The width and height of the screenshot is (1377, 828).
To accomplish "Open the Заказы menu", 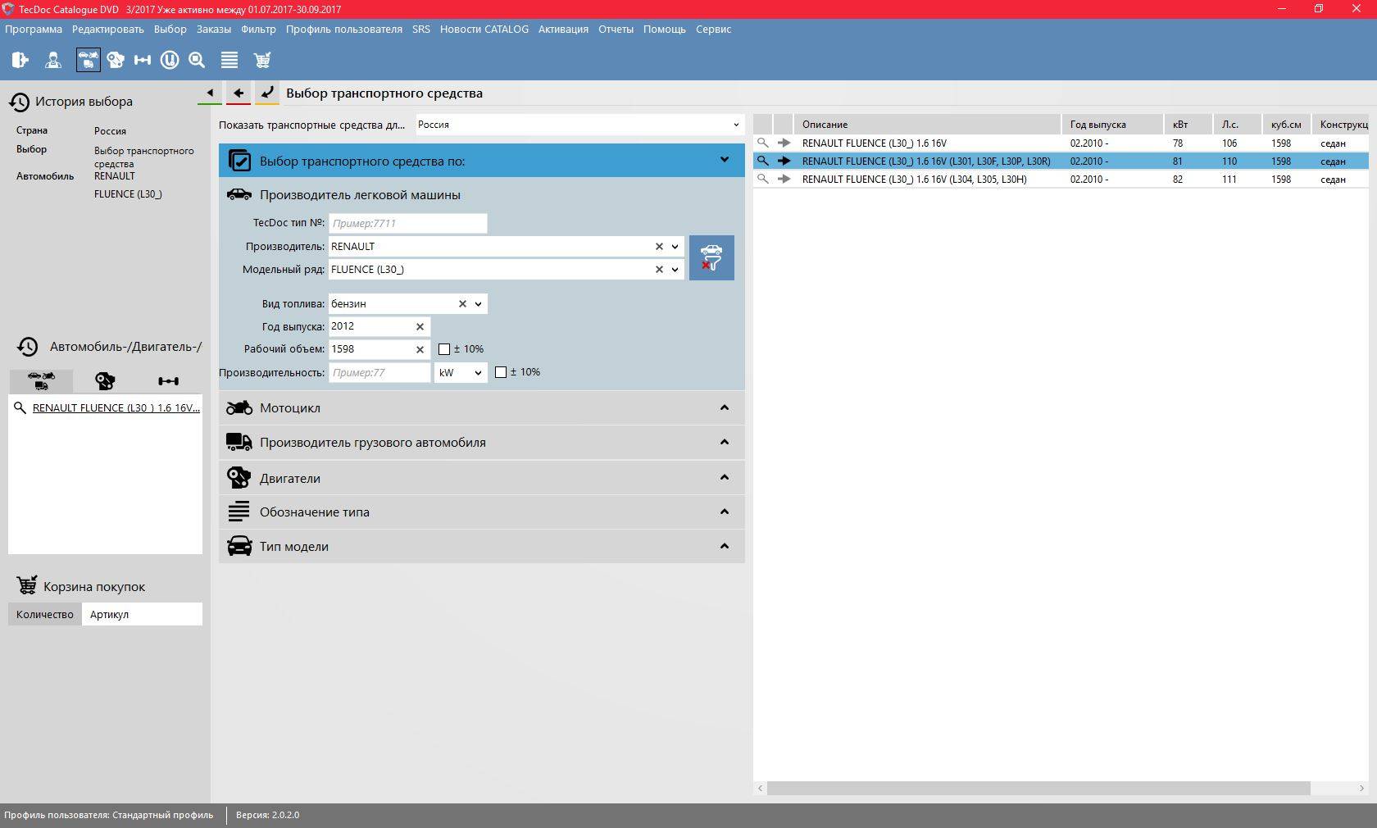I will click(214, 29).
